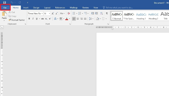Open Customize Quick Access Toolbar dropdown

point(27,2)
